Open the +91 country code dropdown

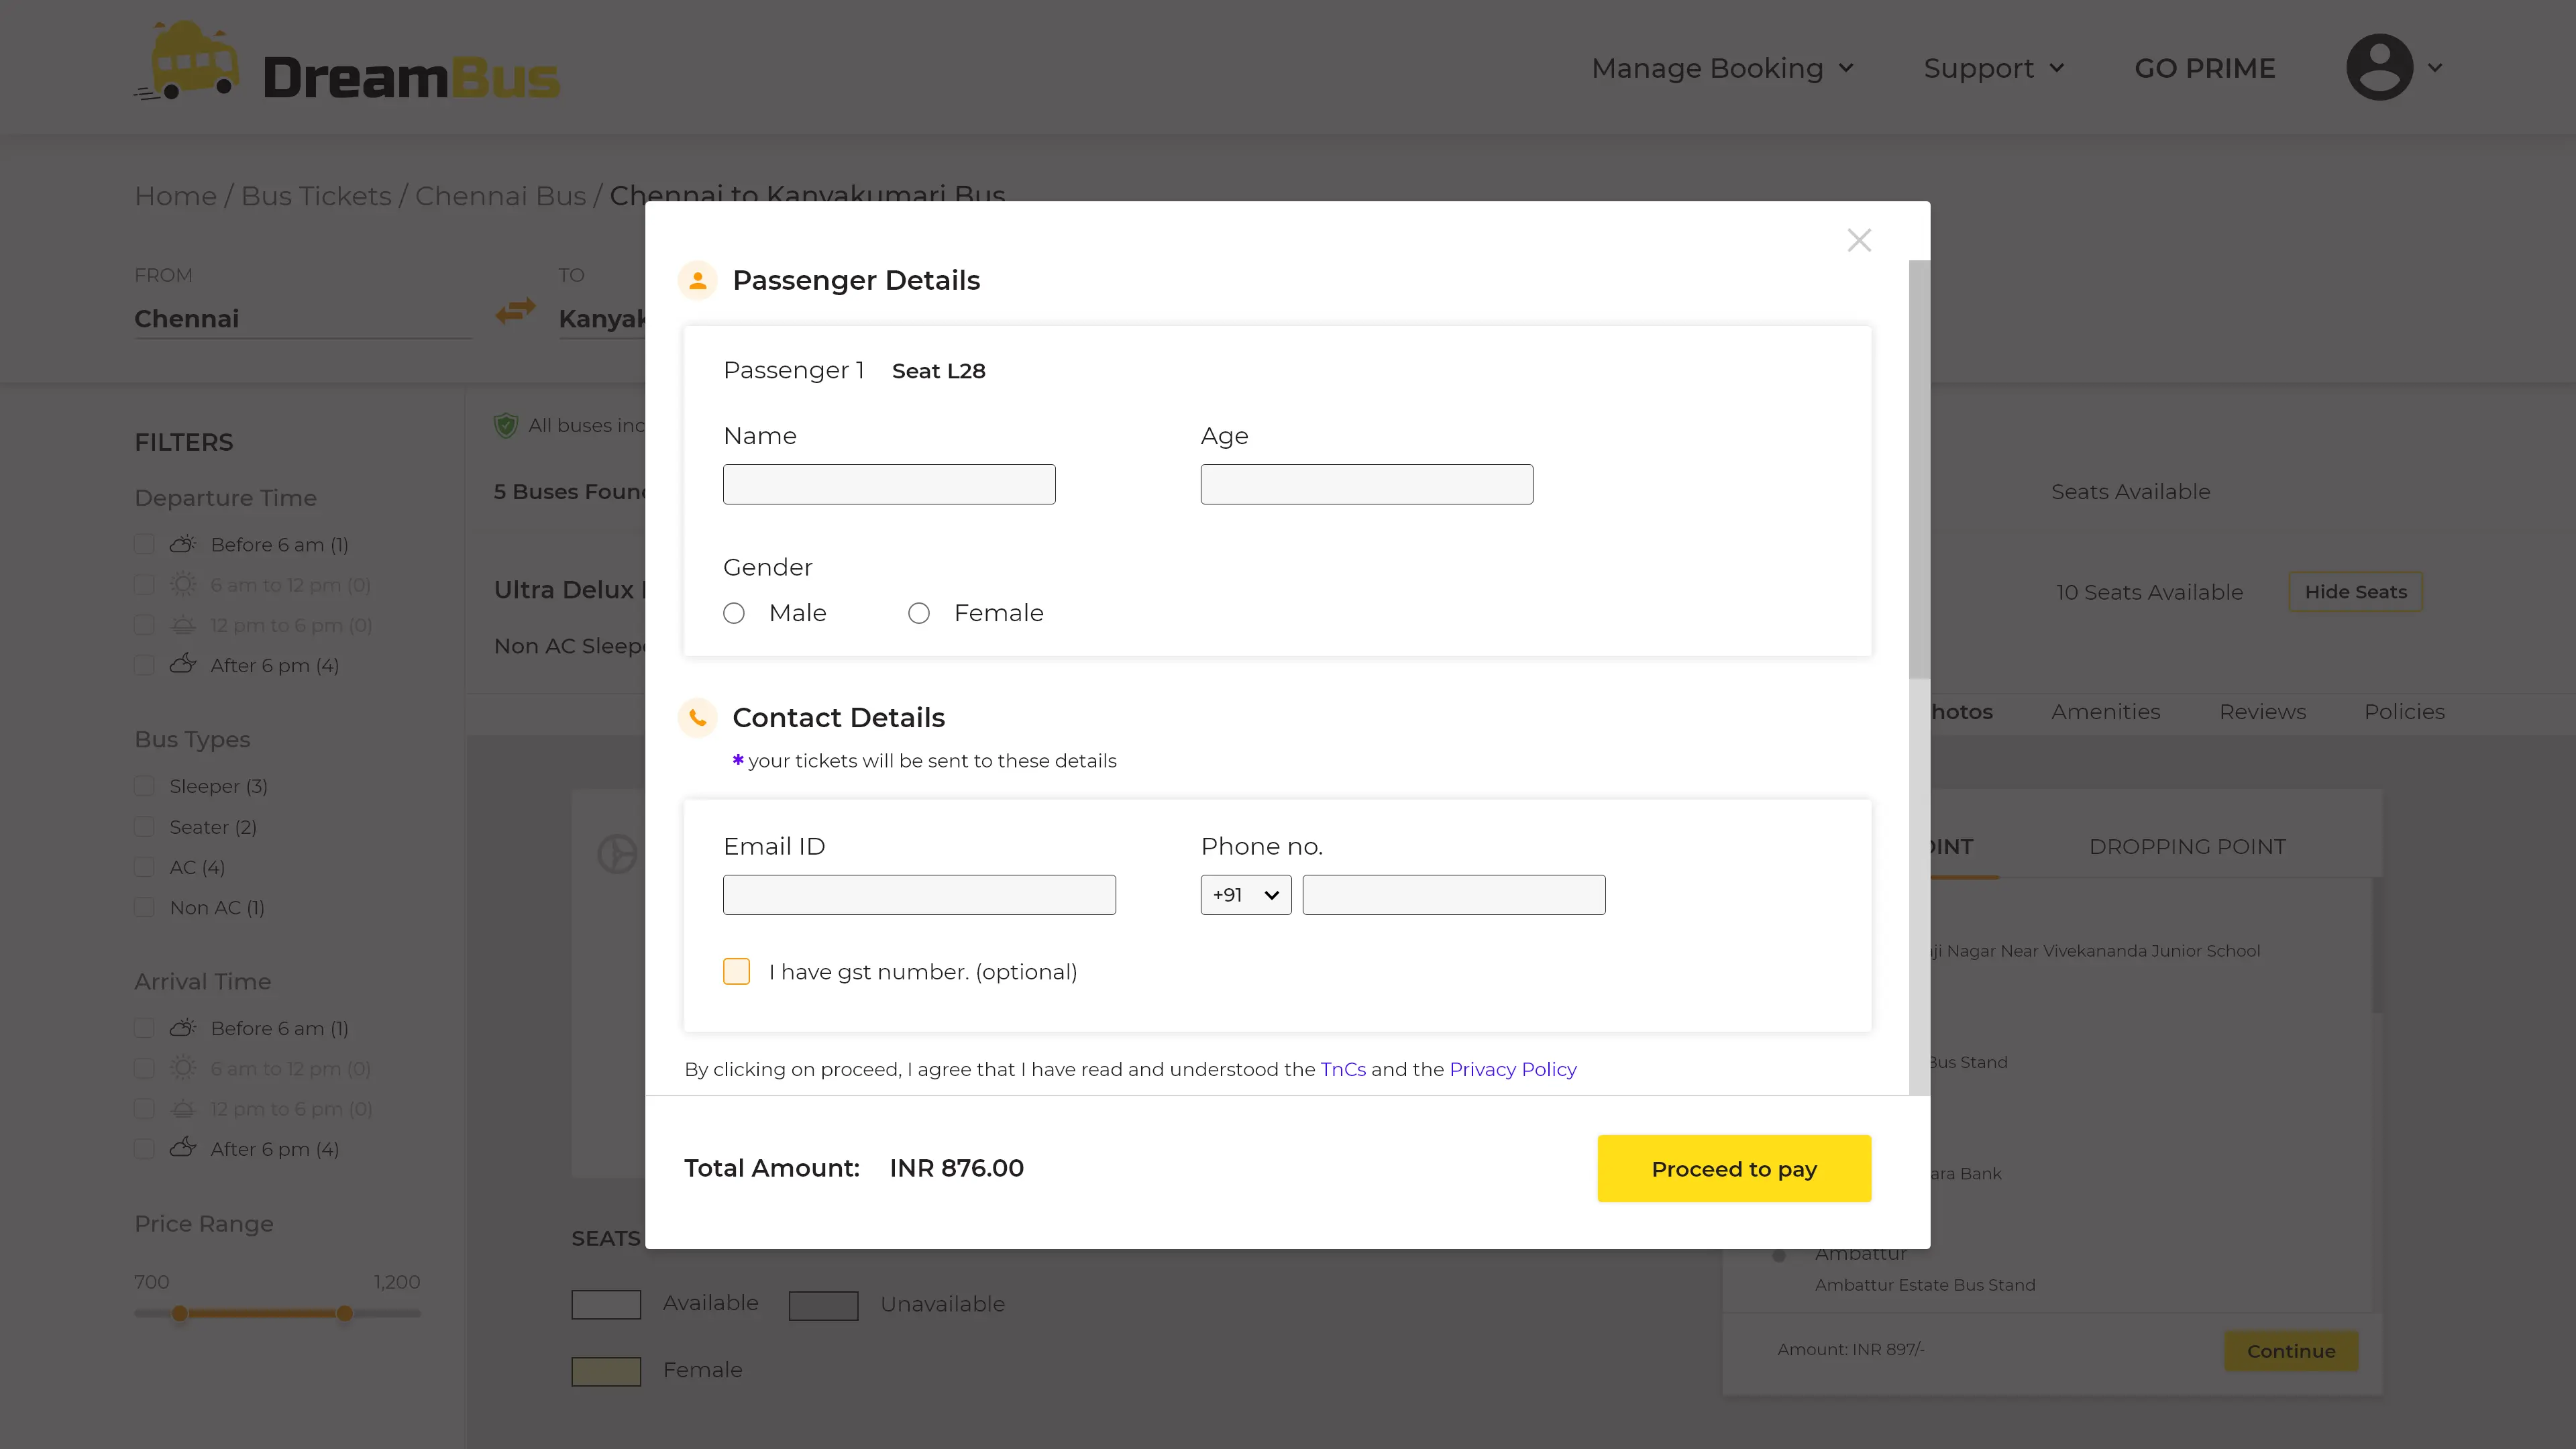click(x=1245, y=895)
